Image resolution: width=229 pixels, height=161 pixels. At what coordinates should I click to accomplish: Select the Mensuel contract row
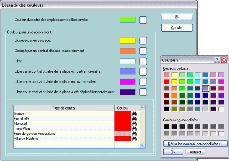coord(77,124)
